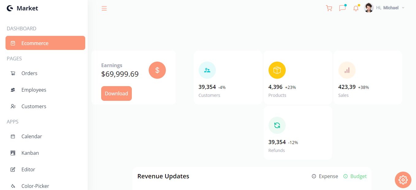This screenshot has height=190, width=416.
Task: Click the 423,39 sales value
Action: pyautogui.click(x=347, y=87)
